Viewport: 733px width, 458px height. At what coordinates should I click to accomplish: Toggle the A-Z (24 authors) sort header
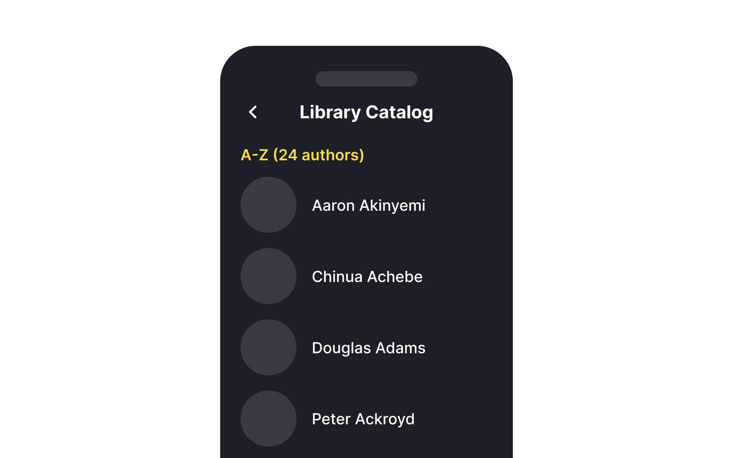302,155
